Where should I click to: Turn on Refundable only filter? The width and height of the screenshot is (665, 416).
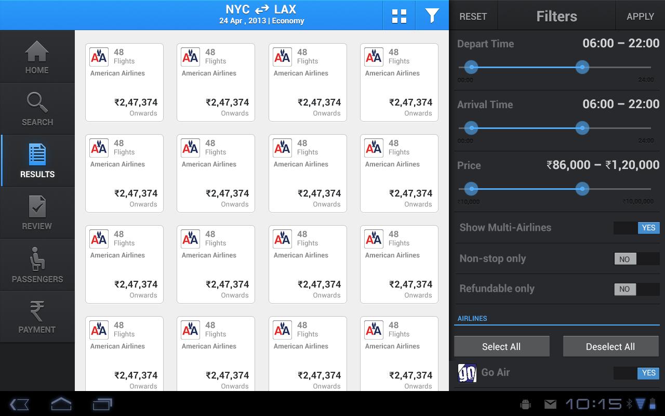[x=636, y=289]
